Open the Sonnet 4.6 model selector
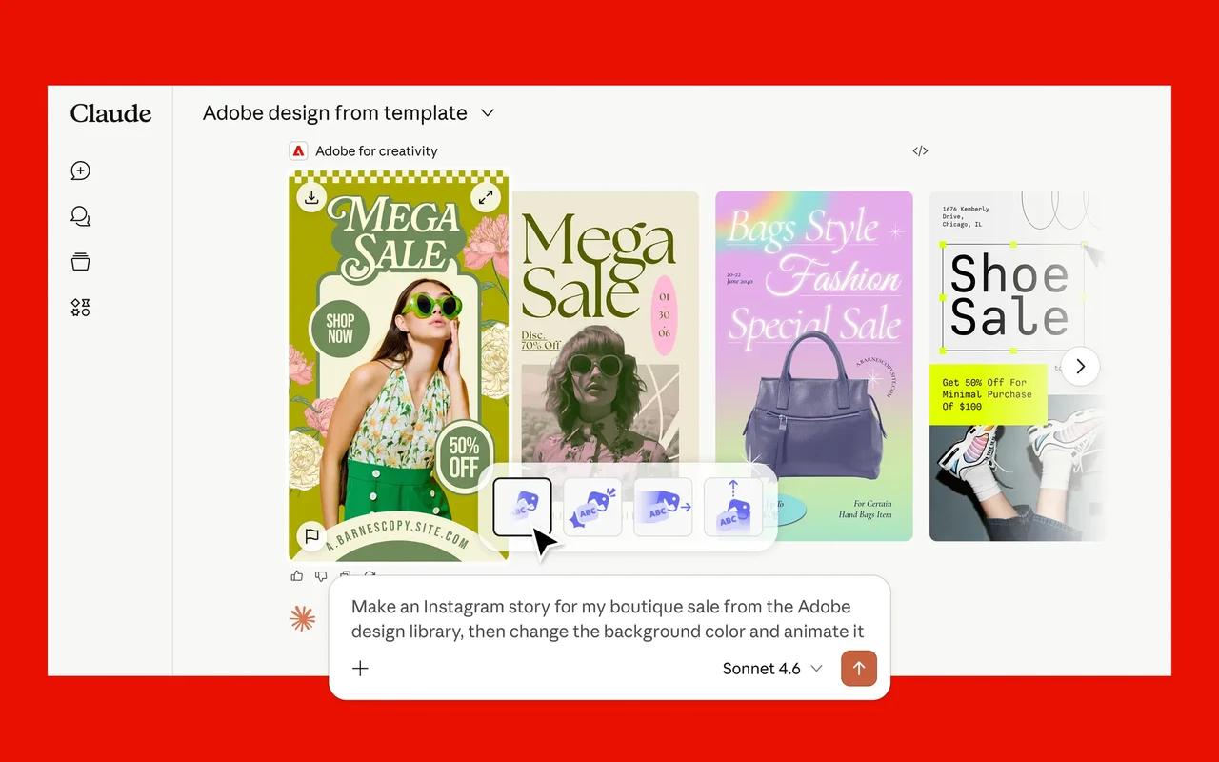Image resolution: width=1219 pixels, height=762 pixels. (x=772, y=669)
